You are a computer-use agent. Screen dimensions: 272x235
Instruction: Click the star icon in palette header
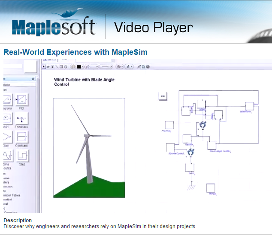click(33, 79)
